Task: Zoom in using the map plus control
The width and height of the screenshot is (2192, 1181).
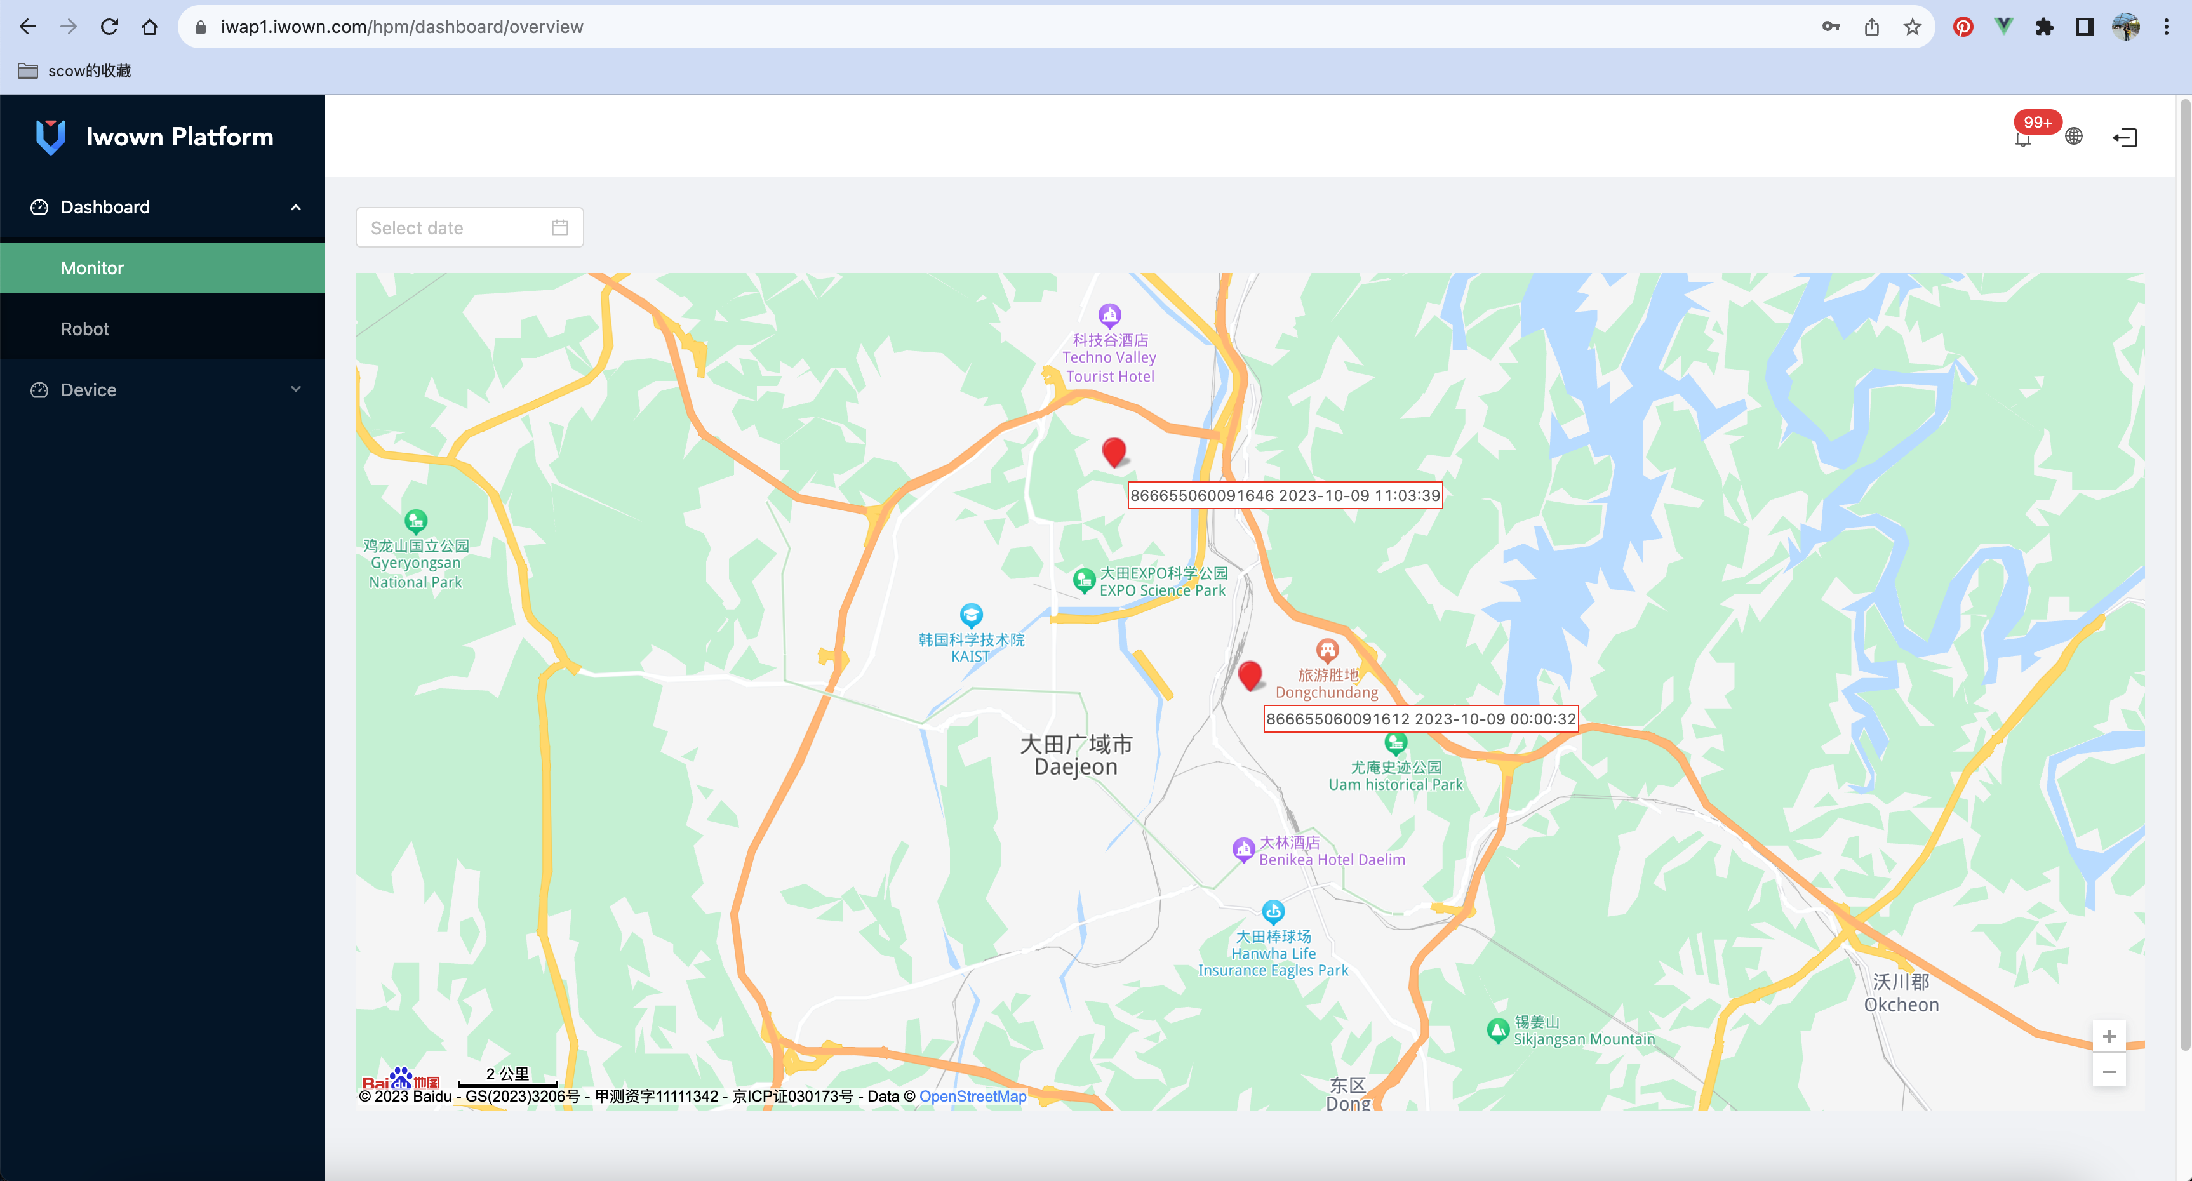Action: click(x=2109, y=1036)
